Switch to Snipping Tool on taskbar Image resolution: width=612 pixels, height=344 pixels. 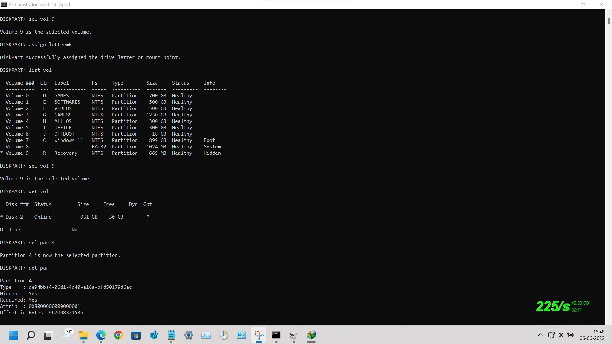point(259,335)
